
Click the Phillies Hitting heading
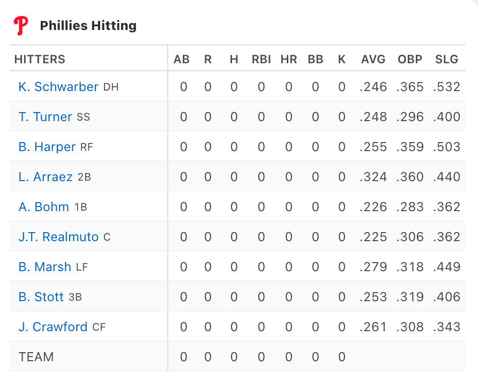pyautogui.click(x=88, y=26)
